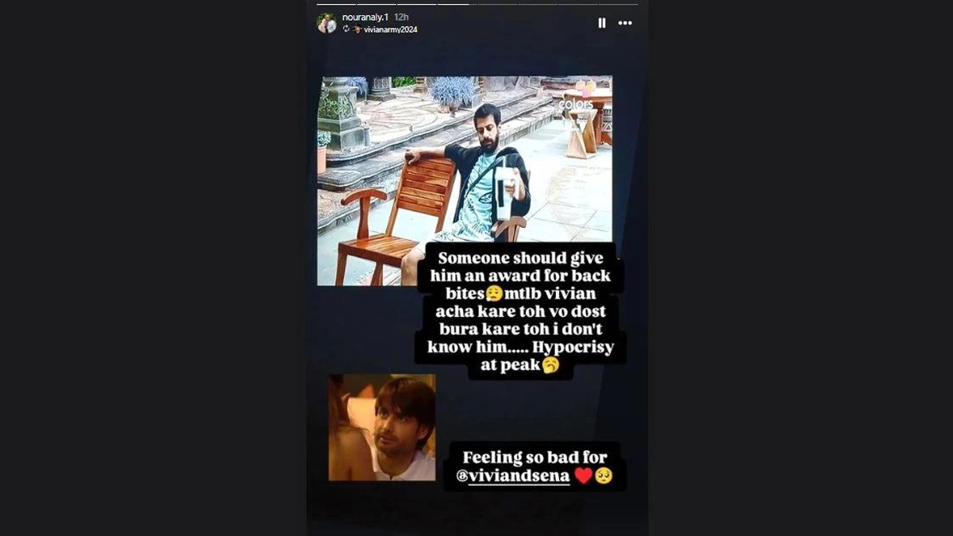Screen dimensions: 953x536
Task: Click the colors channel logo watermark
Action: point(576,104)
